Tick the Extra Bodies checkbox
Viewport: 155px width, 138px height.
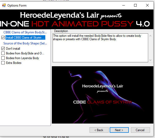(x=3, y=63)
